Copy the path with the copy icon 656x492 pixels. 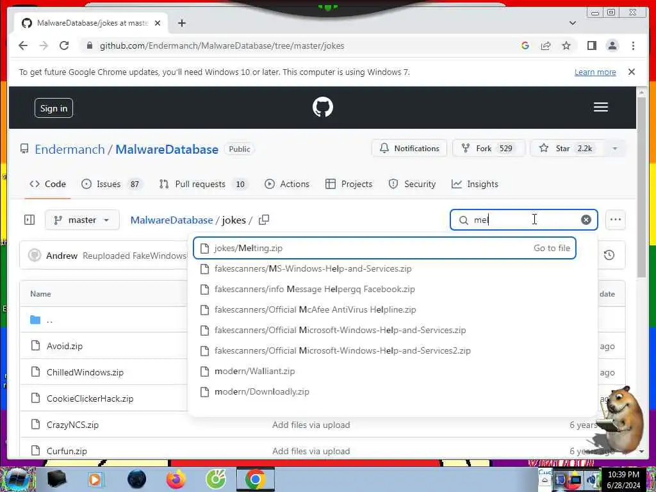pos(263,220)
